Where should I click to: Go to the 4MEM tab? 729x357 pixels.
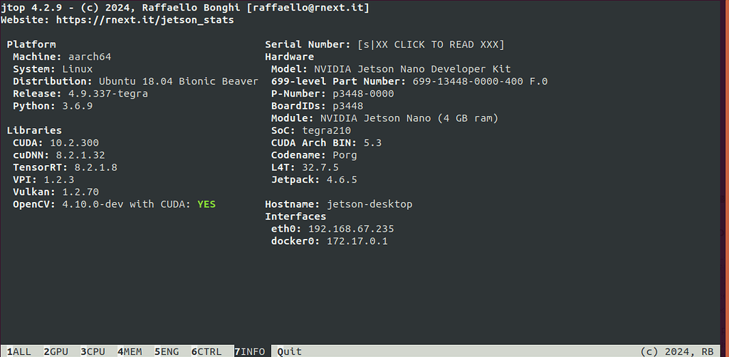[x=130, y=352]
